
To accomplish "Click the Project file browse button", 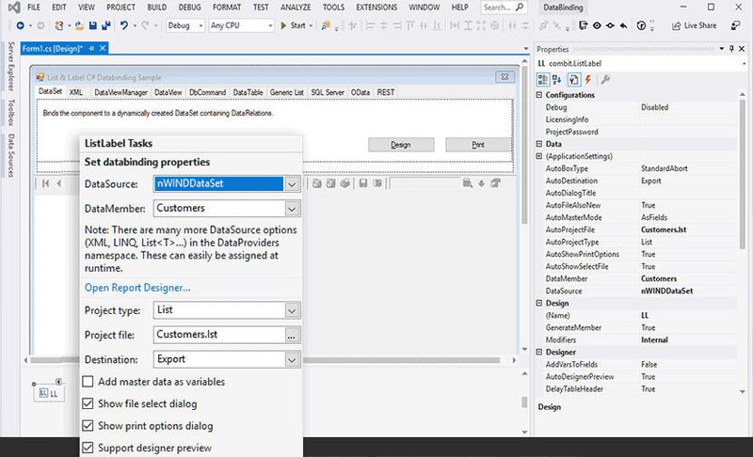I will click(x=292, y=335).
